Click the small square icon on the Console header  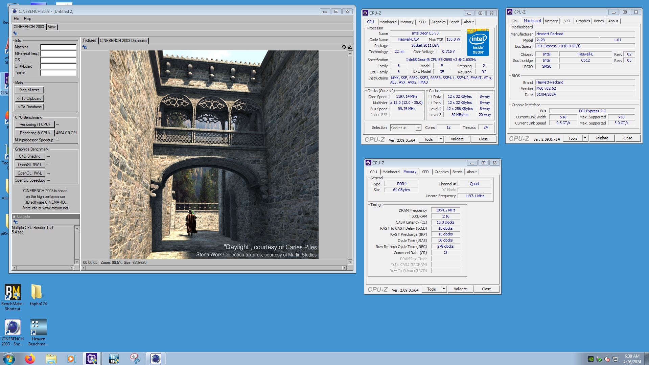tap(14, 216)
